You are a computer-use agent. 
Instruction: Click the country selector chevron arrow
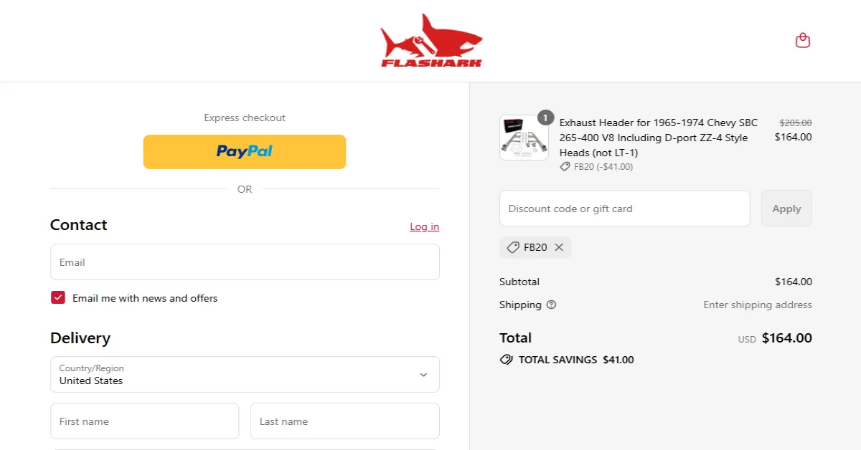click(x=423, y=374)
